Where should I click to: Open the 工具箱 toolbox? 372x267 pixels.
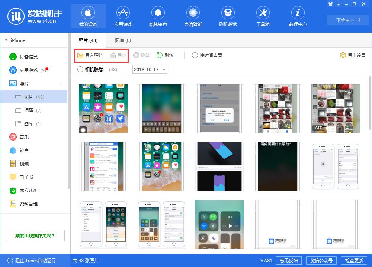point(263,16)
